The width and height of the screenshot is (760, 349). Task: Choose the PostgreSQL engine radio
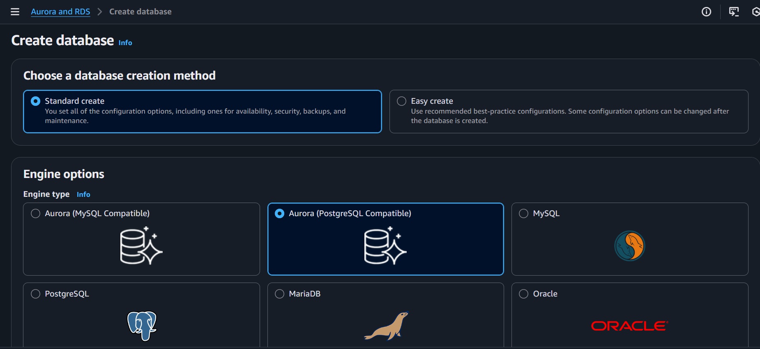pyautogui.click(x=36, y=294)
